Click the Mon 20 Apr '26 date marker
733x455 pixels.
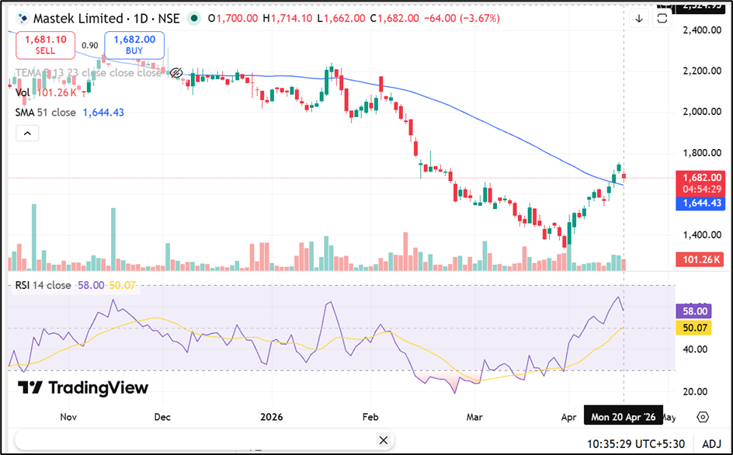pos(624,417)
